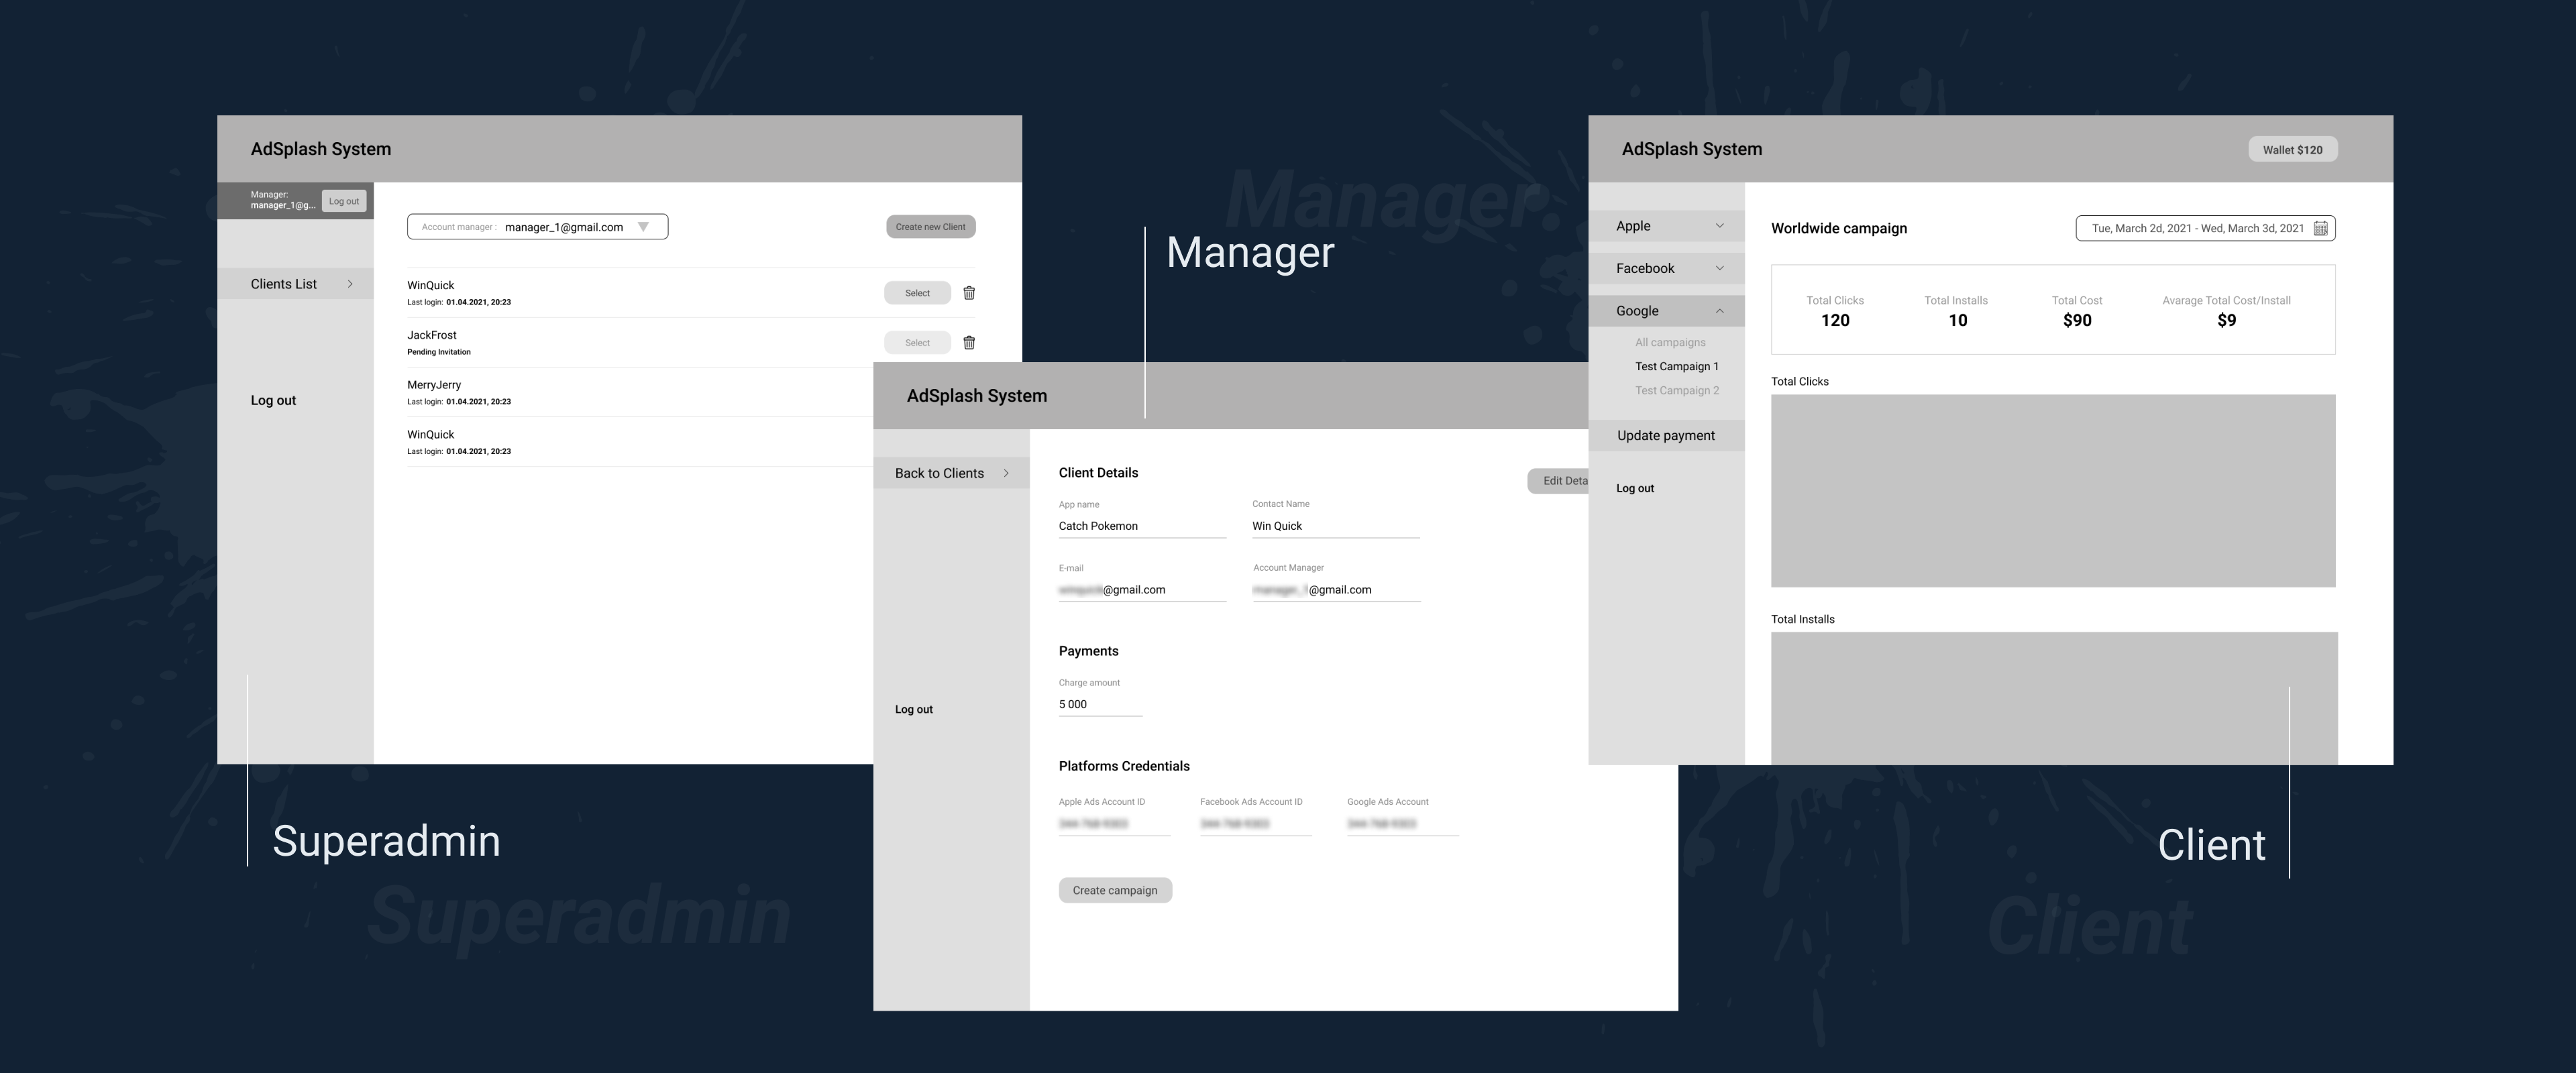Click the Edit Details icon for client

pyautogui.click(x=1562, y=479)
